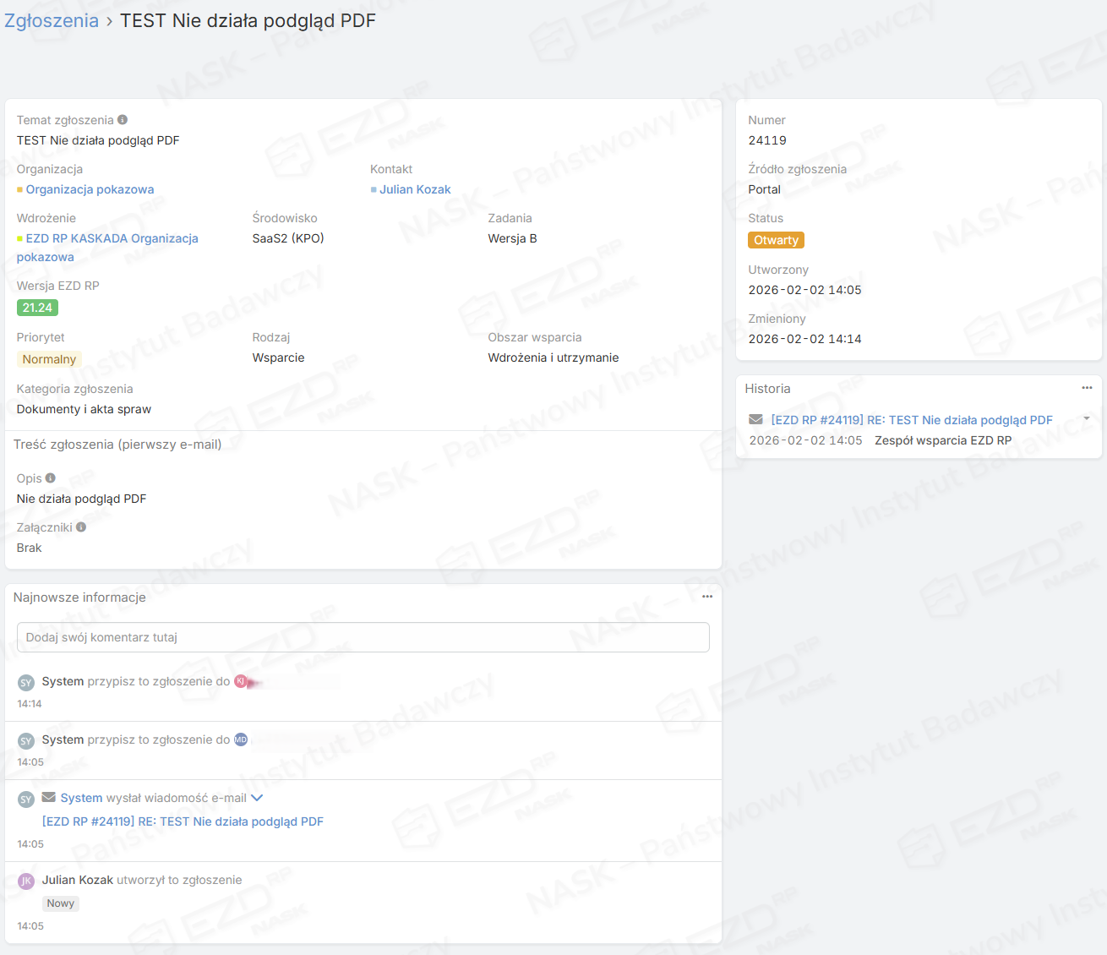The width and height of the screenshot is (1107, 955).
Task: Click envelope icon beside System wysłał wiadomość
Action: (x=49, y=798)
